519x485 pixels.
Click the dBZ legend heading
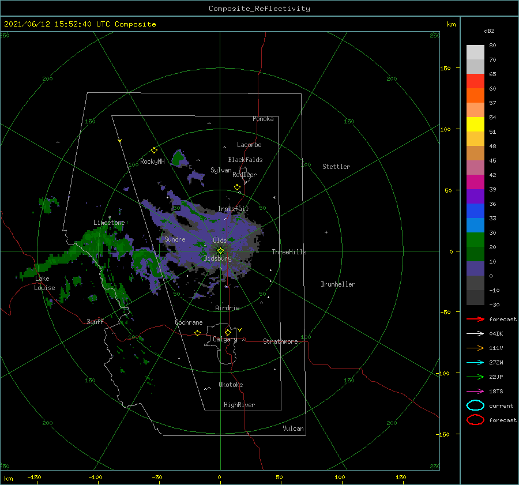(x=489, y=31)
